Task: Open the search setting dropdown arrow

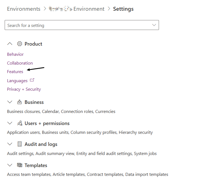Action: pyautogui.click(x=154, y=25)
